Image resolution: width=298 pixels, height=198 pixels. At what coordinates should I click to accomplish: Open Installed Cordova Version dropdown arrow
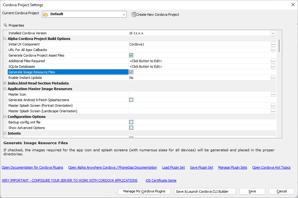[273, 33]
